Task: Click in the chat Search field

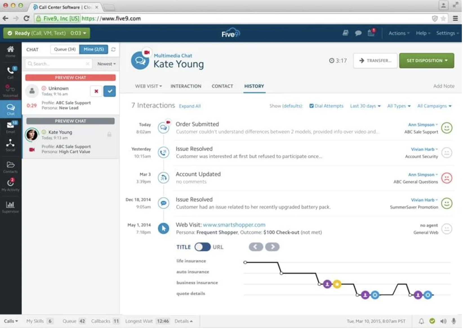Action: tap(59, 64)
